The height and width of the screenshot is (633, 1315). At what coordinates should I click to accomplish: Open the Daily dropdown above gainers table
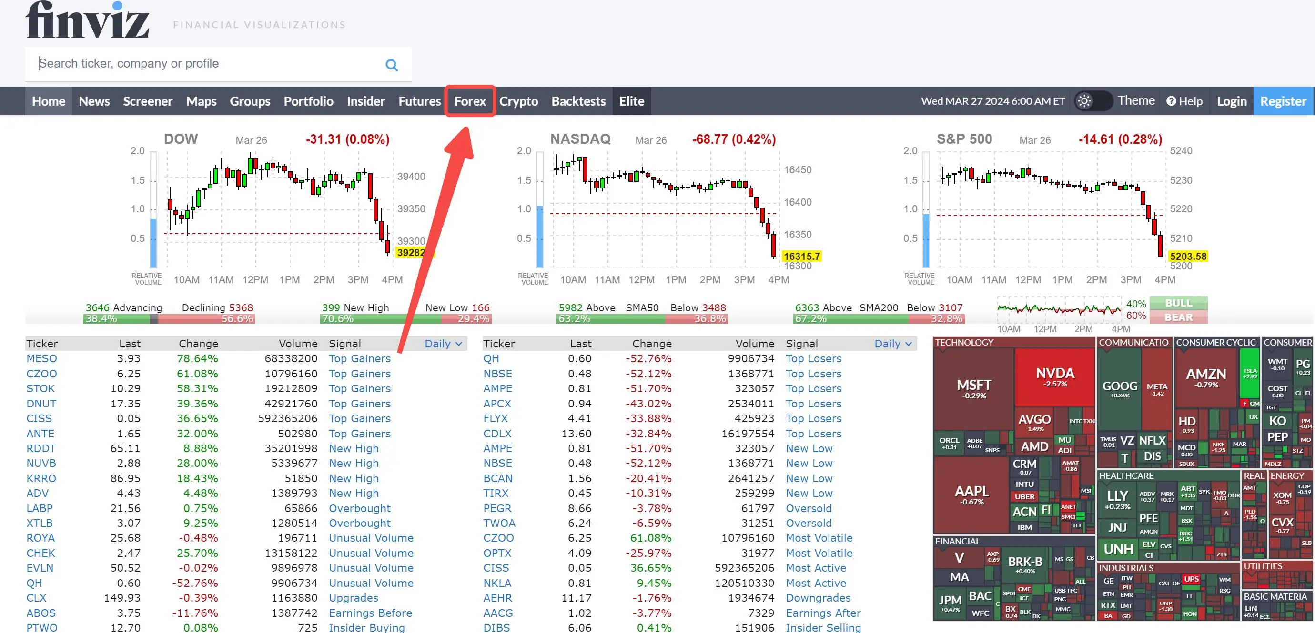pos(443,344)
